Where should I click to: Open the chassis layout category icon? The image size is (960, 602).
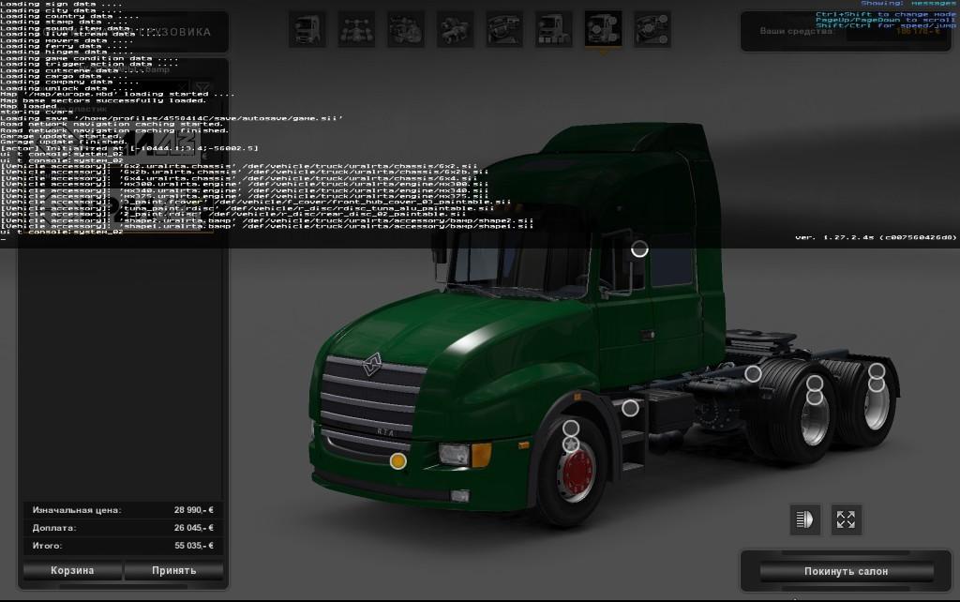point(356,29)
